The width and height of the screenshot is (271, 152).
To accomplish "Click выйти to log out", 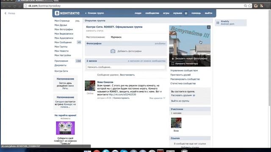I will (x=208, y=13).
